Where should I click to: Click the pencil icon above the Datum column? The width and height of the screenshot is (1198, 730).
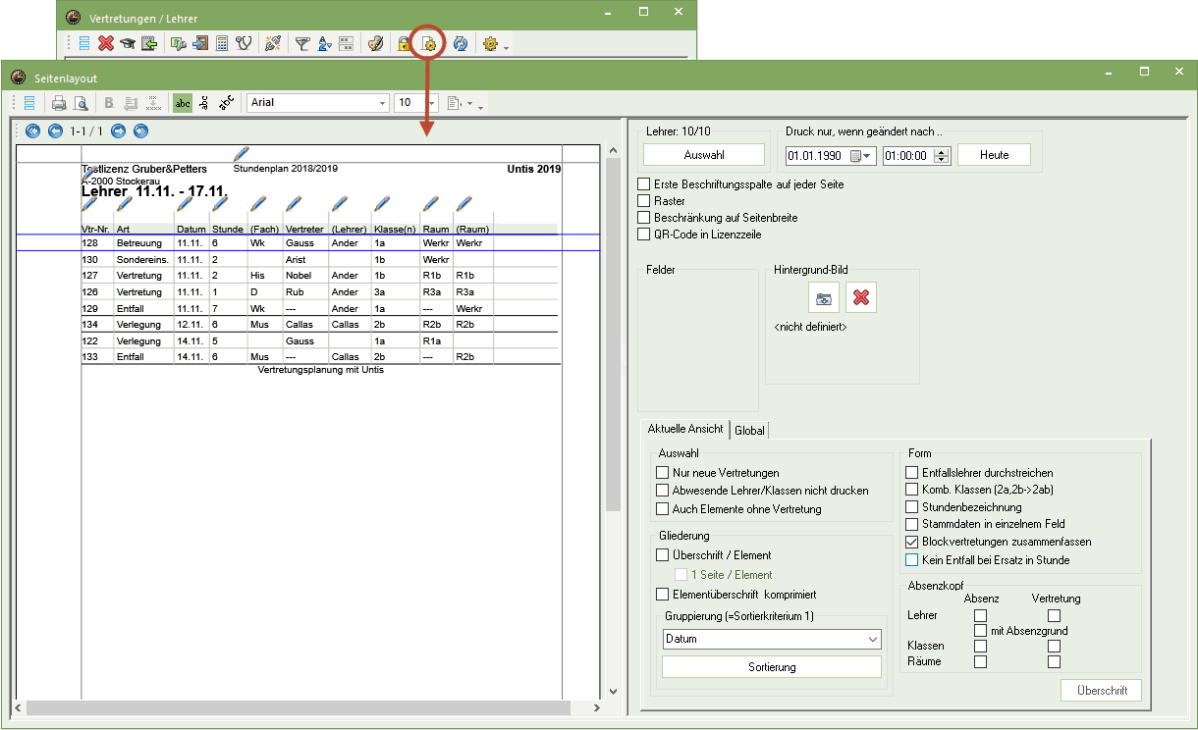(x=185, y=205)
